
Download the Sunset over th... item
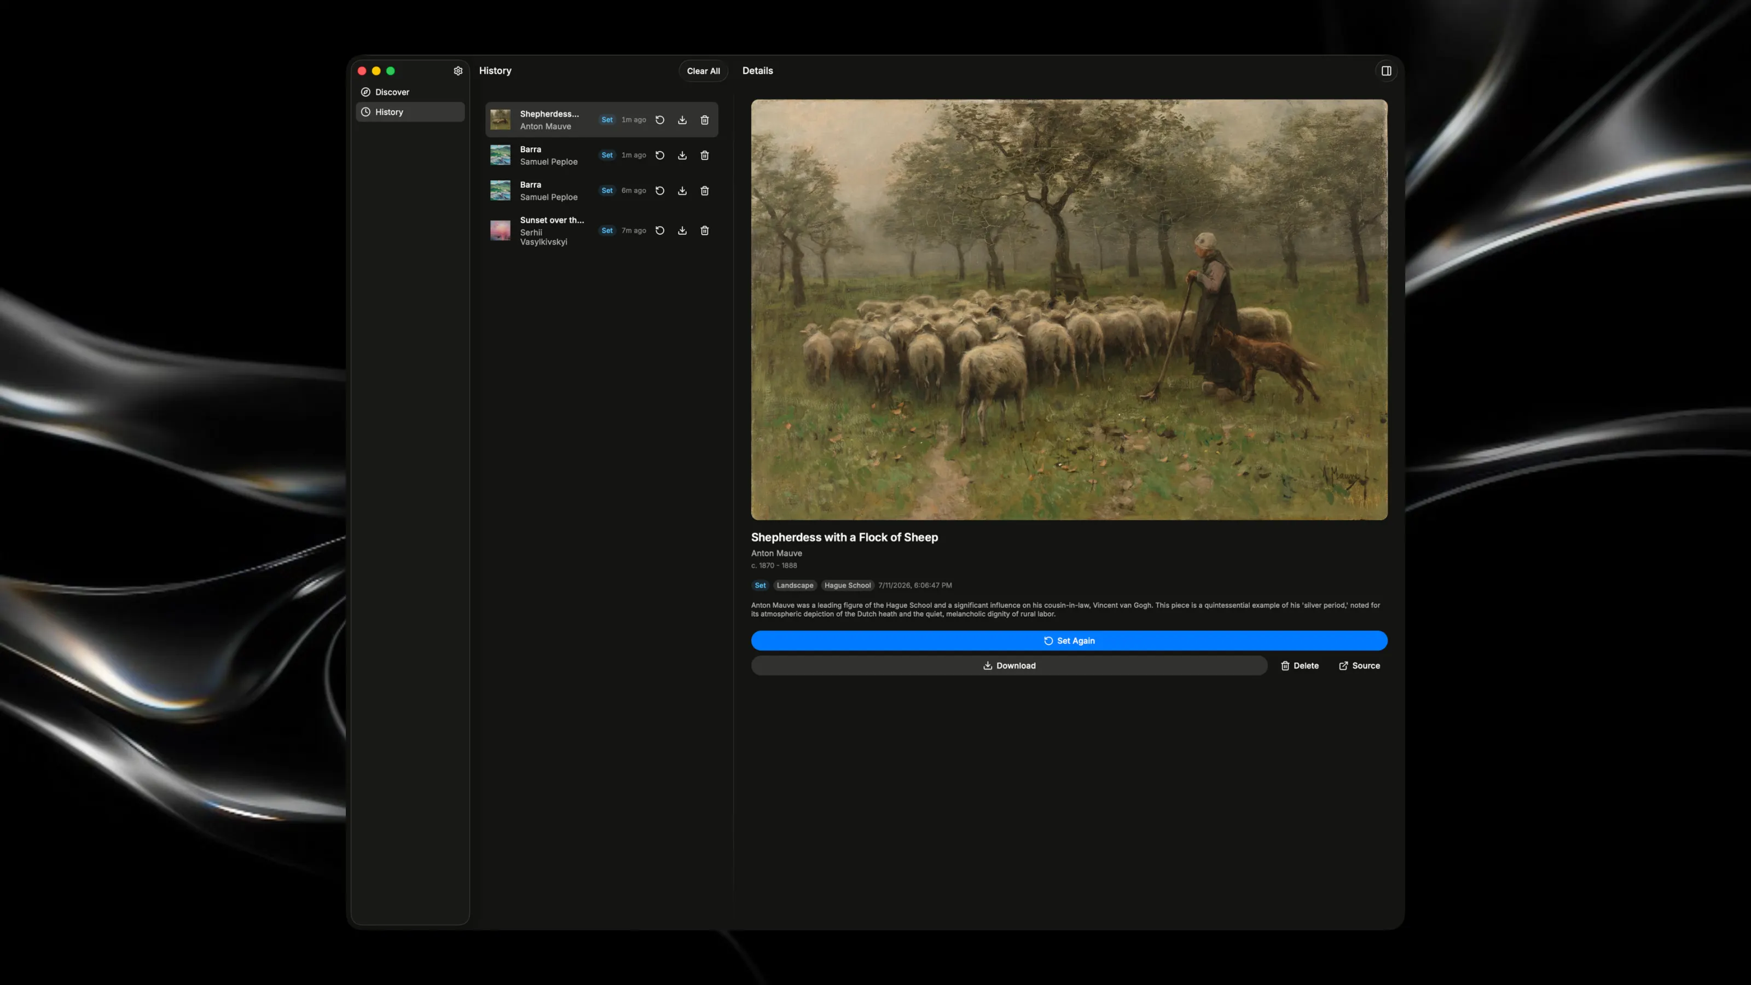[x=682, y=230]
